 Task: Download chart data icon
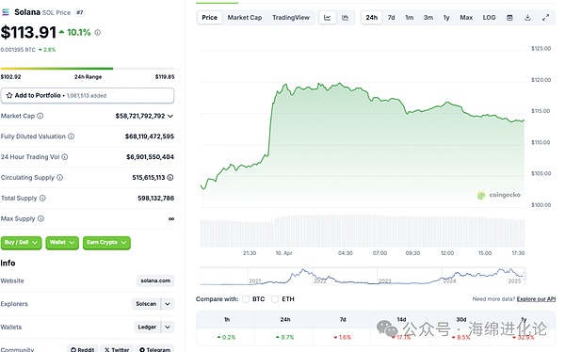[527, 18]
